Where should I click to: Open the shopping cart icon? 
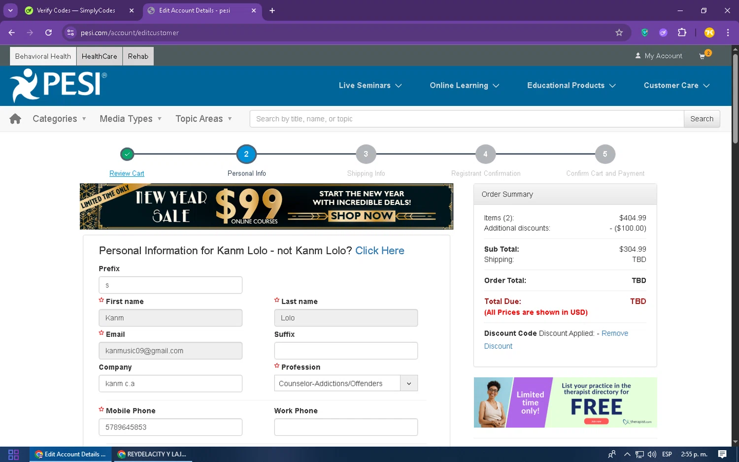(x=705, y=55)
